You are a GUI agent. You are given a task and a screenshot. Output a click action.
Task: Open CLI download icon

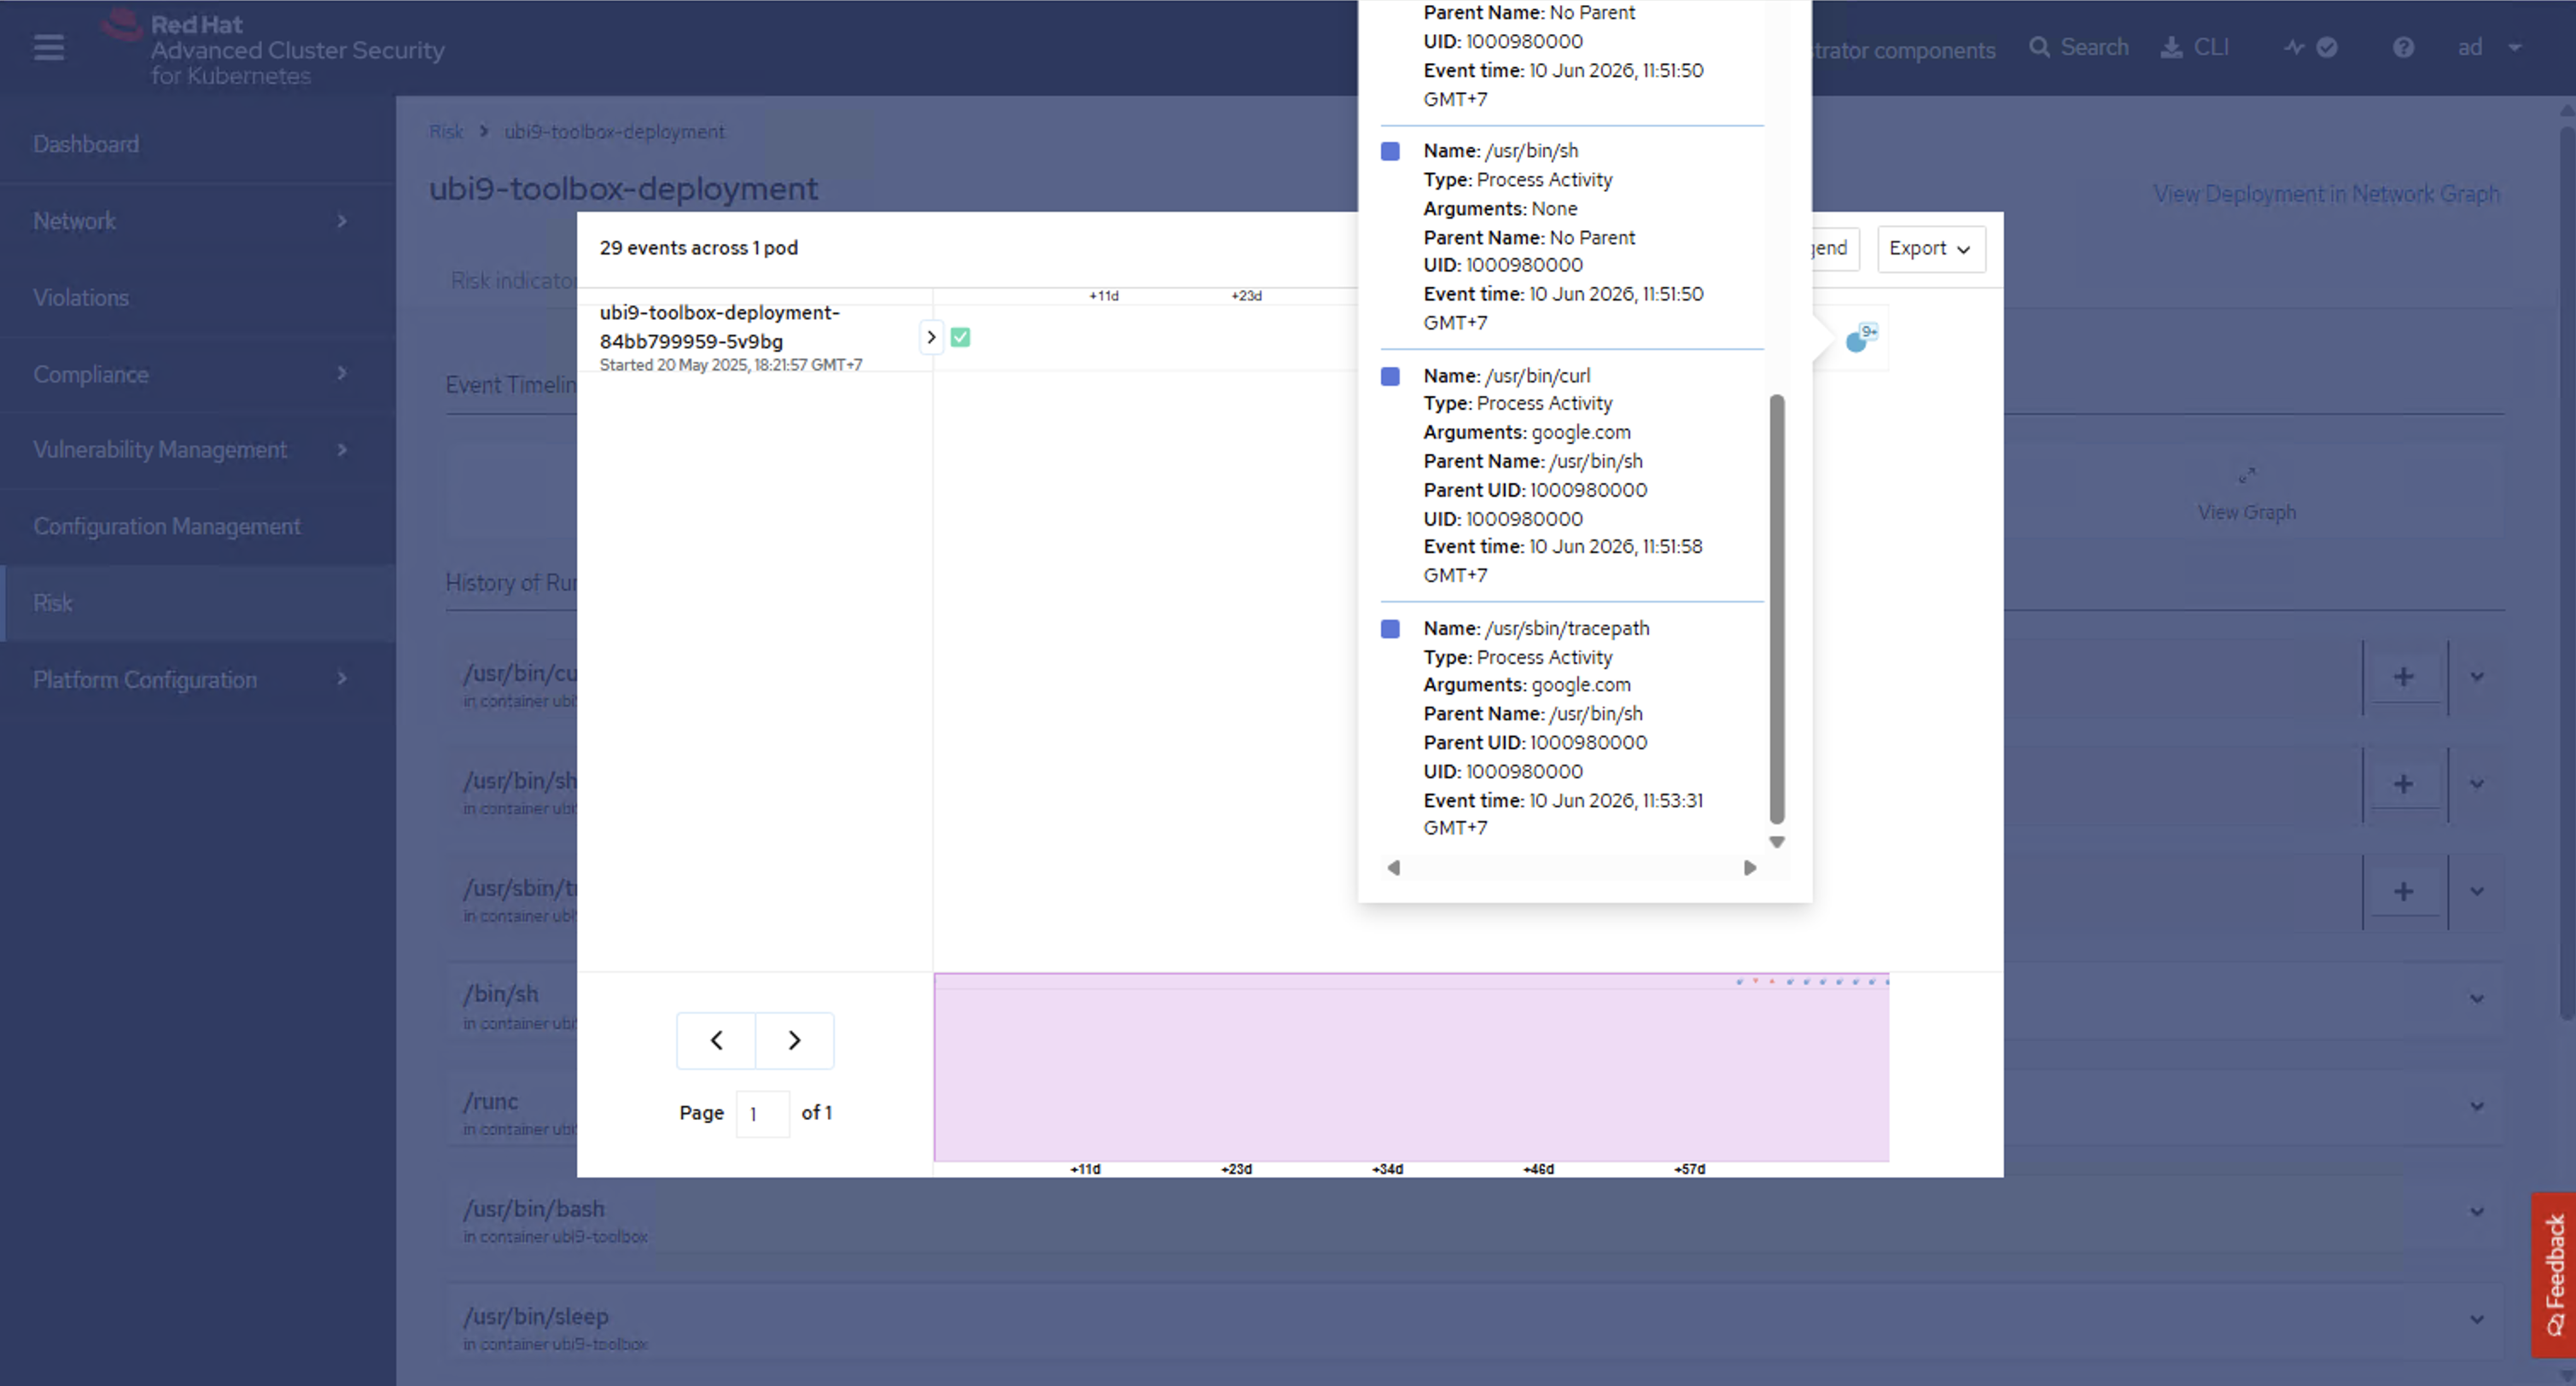pyautogui.click(x=2171, y=47)
